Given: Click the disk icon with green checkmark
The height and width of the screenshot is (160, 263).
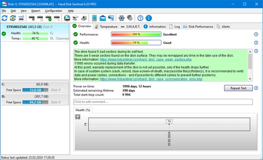Looking at the screenshot, I should tap(48, 18).
